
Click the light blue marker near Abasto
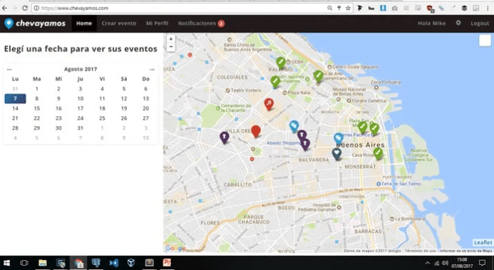click(x=294, y=126)
